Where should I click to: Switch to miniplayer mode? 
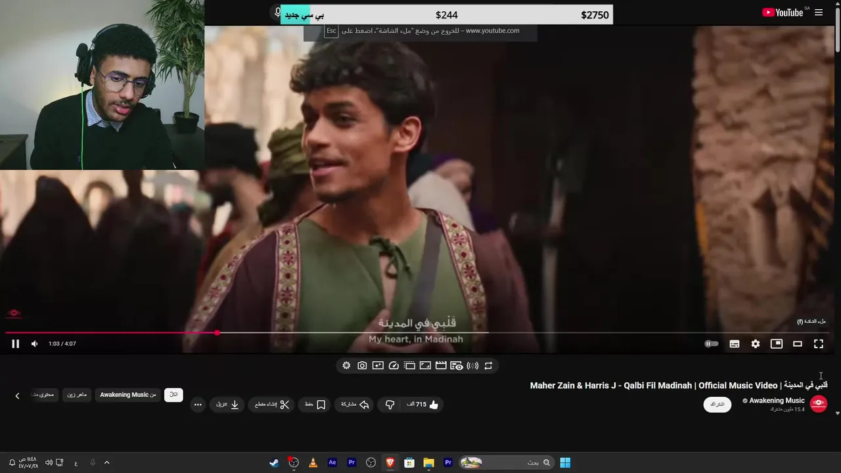tap(777, 344)
